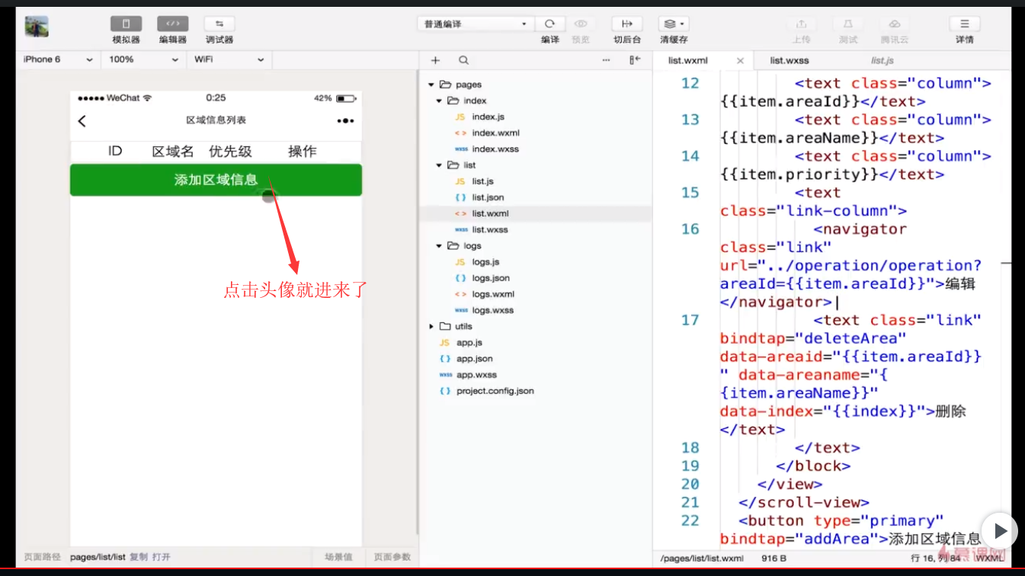Toggle the 编辑器 editor panel button

pos(173,24)
